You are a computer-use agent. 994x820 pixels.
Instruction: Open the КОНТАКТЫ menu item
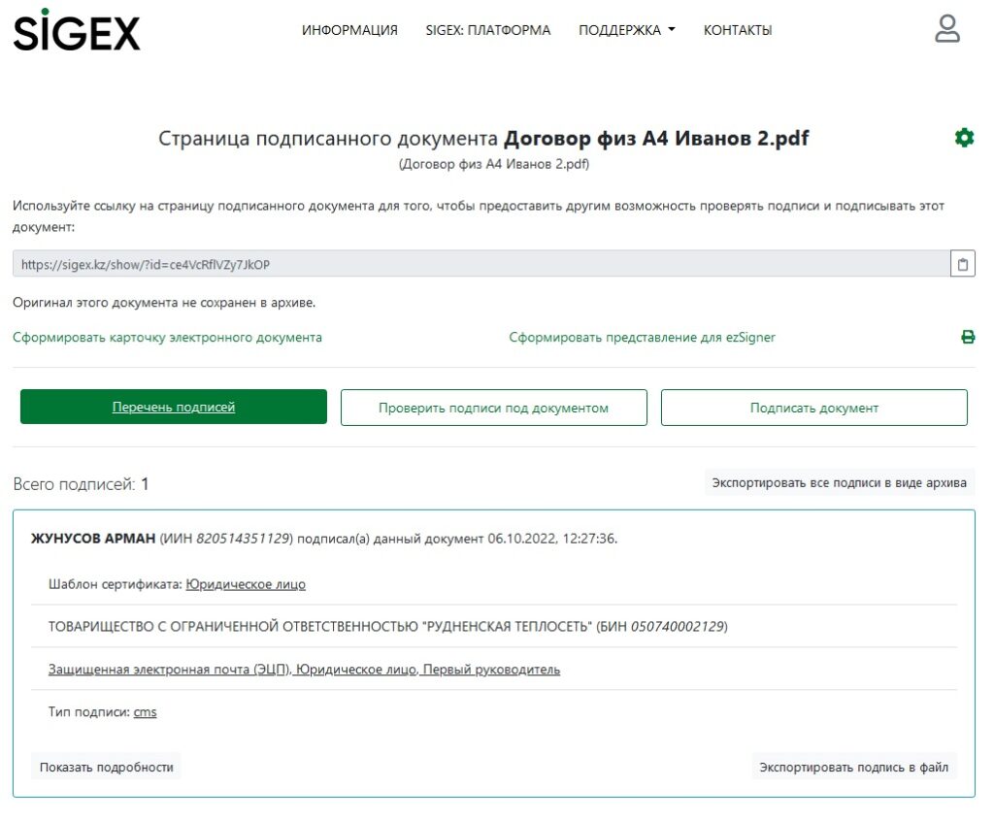click(738, 30)
